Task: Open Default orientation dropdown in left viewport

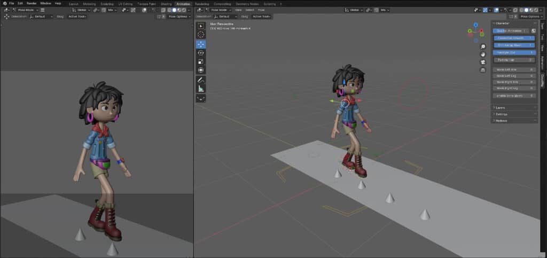Action: [41, 17]
